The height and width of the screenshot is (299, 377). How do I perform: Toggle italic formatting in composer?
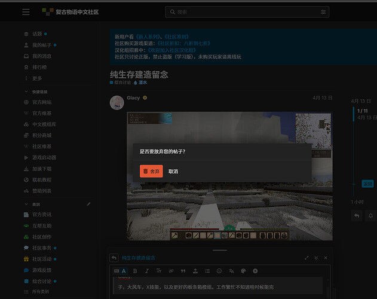point(147,271)
